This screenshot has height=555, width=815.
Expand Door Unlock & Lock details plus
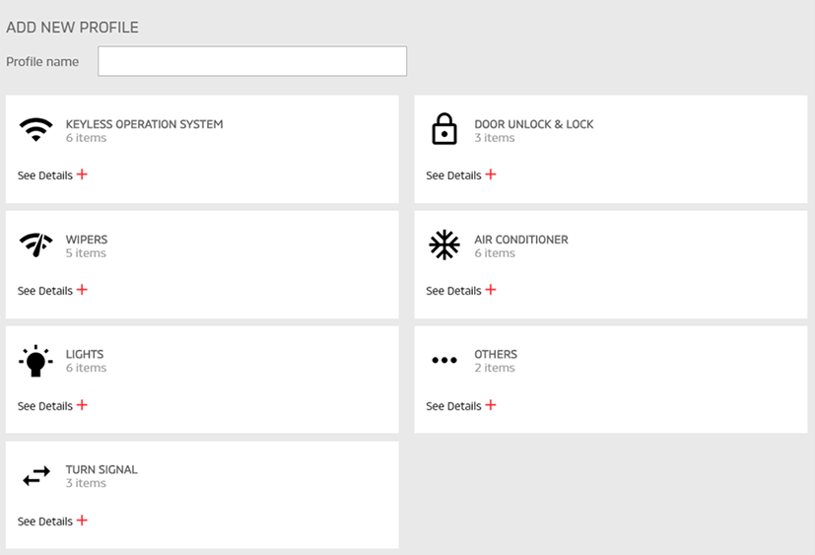(x=491, y=174)
